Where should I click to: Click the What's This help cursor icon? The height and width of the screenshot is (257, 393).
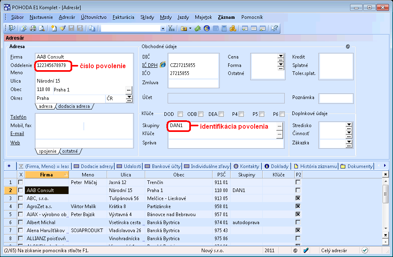coord(274,28)
